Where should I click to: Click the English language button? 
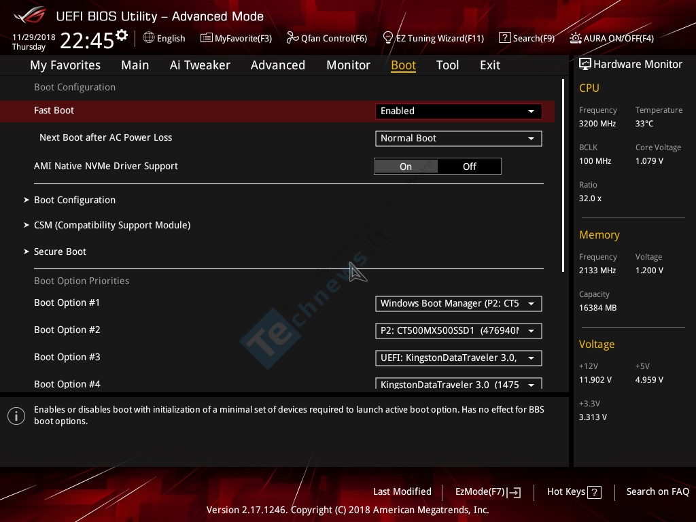coord(164,38)
